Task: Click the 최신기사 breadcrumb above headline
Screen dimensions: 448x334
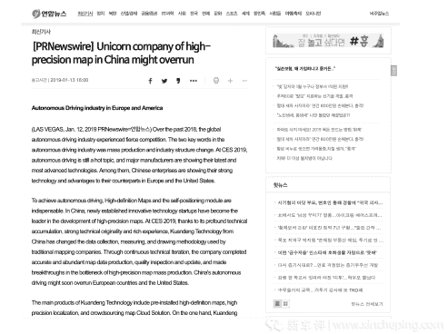Action: click(x=41, y=32)
